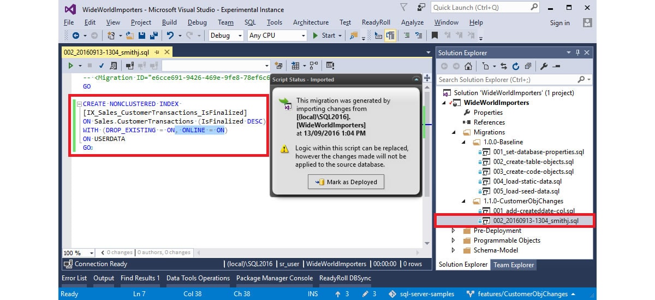
Task: Click Sync with Active Document icon
Action: [505, 66]
